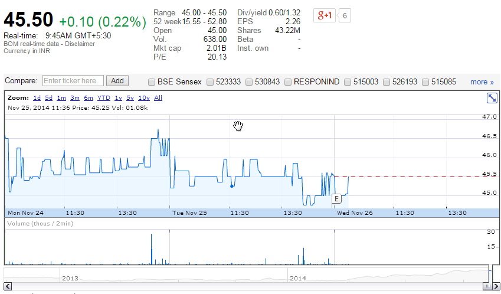Focus the Enter ticker here field

tap(73, 81)
